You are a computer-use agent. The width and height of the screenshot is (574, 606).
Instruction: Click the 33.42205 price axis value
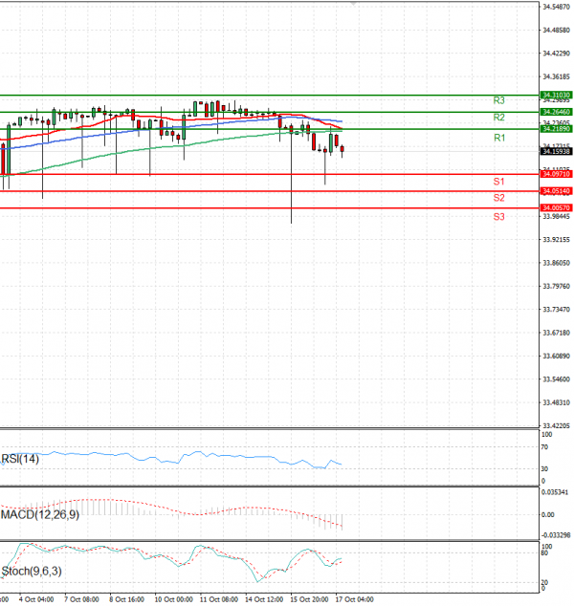coord(556,425)
